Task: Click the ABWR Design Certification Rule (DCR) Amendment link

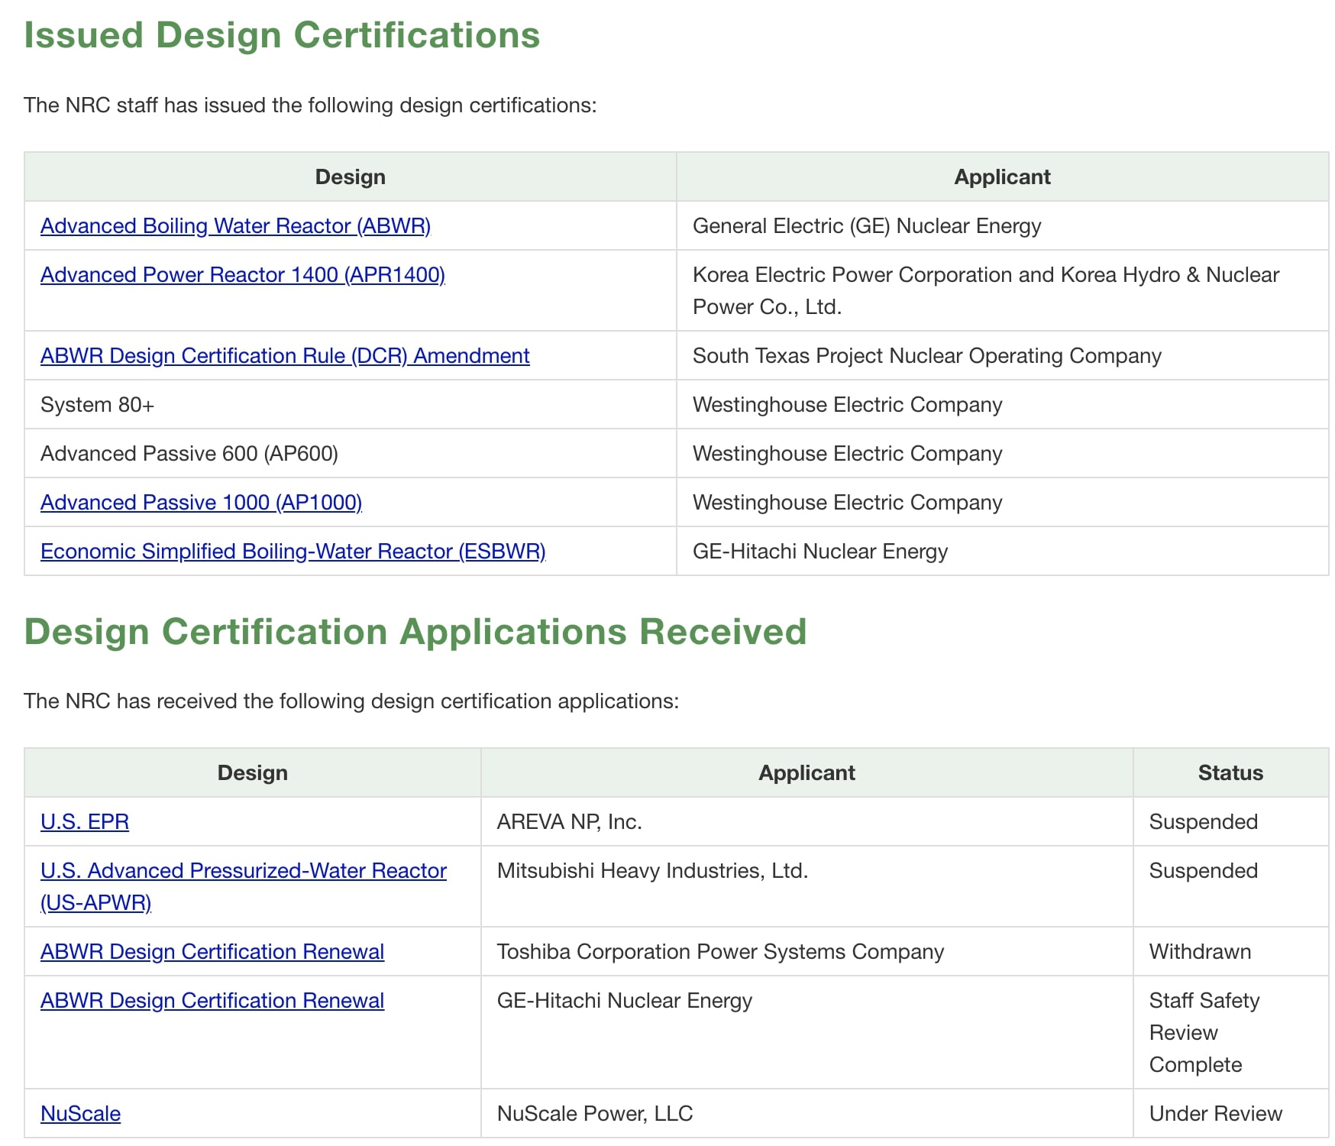Action: [284, 355]
